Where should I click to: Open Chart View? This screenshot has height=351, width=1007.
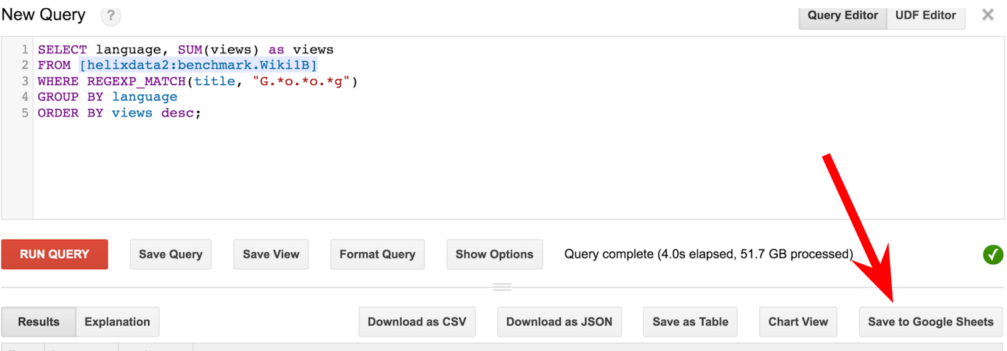797,322
